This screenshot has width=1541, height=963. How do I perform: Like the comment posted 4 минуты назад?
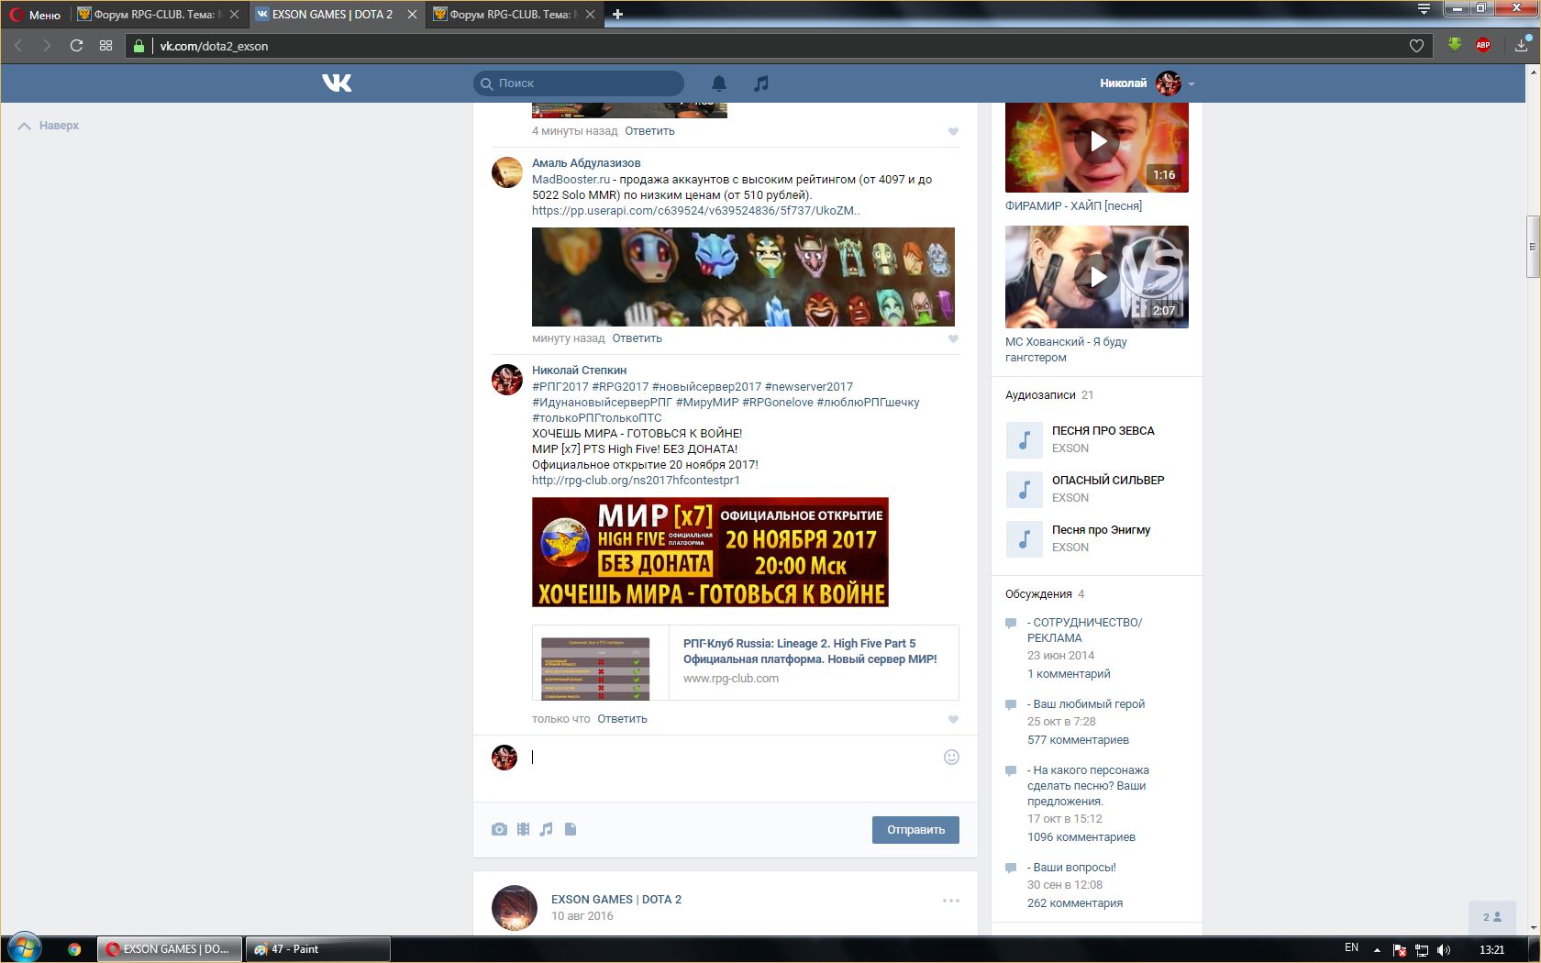coord(953,132)
